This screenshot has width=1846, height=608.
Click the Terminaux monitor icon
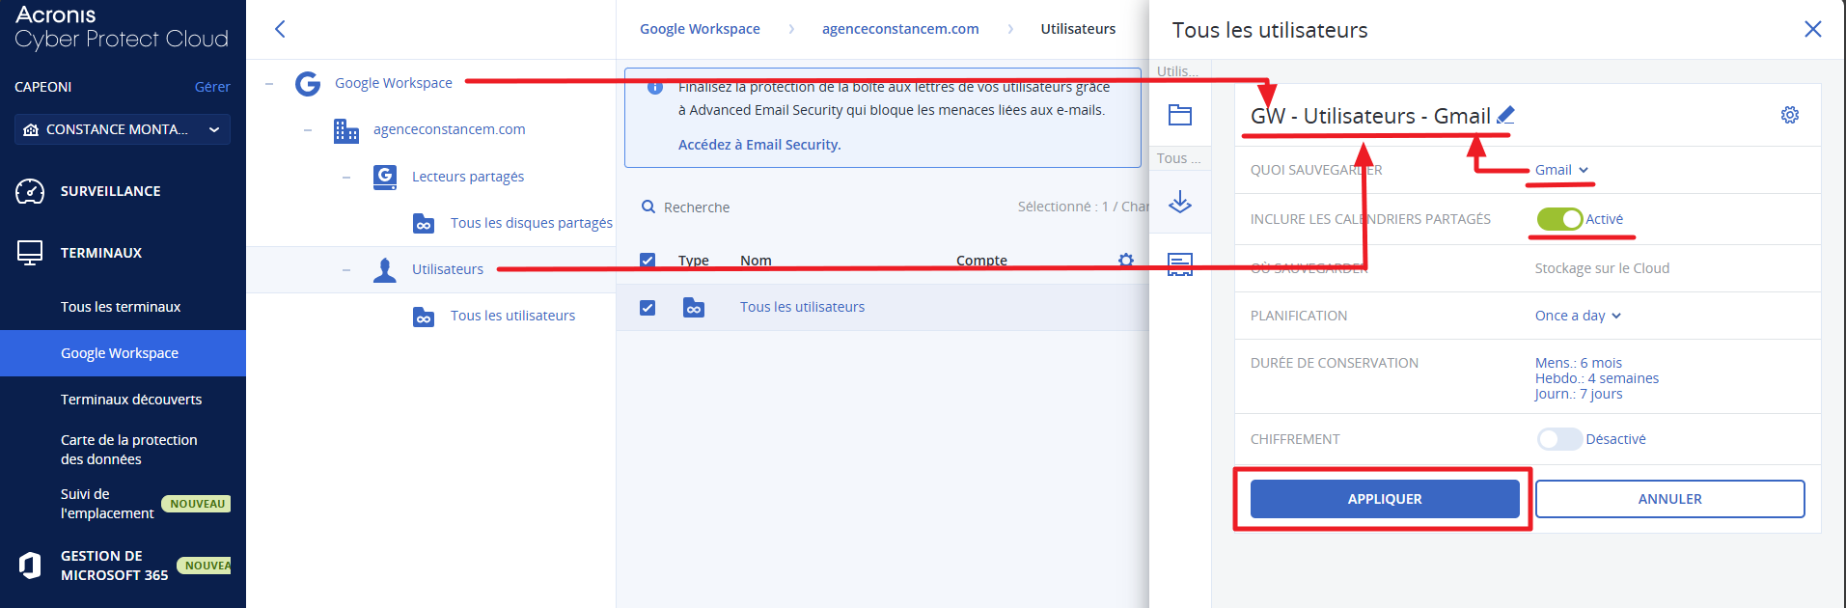point(30,253)
